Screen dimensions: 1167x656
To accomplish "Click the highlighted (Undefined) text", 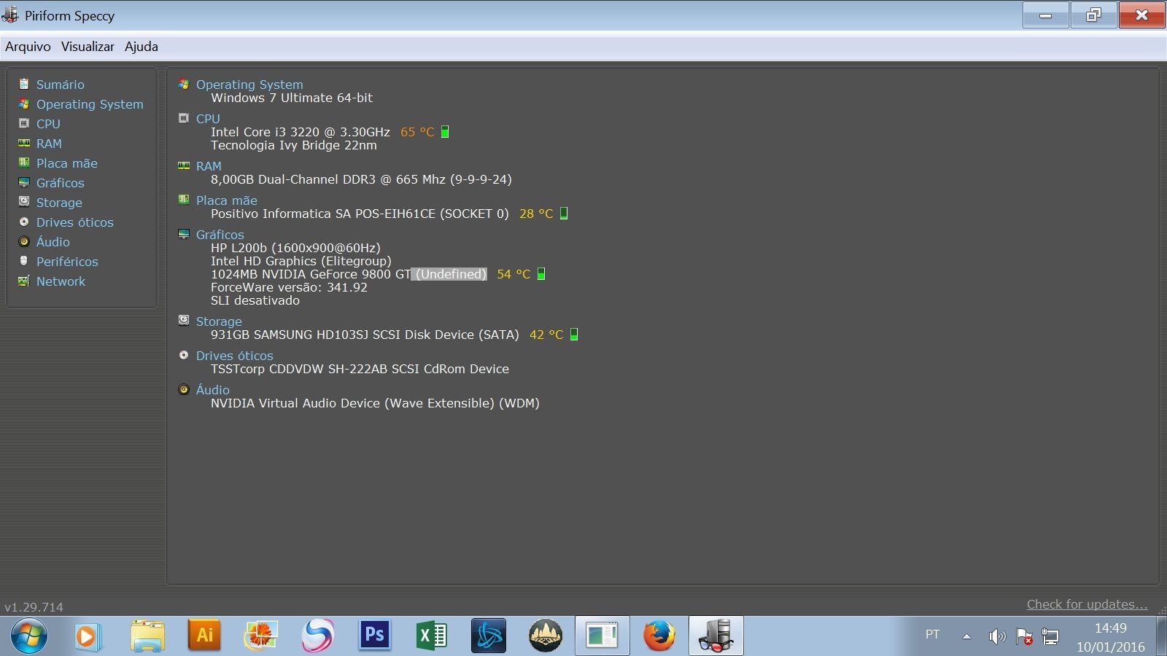I will [449, 274].
